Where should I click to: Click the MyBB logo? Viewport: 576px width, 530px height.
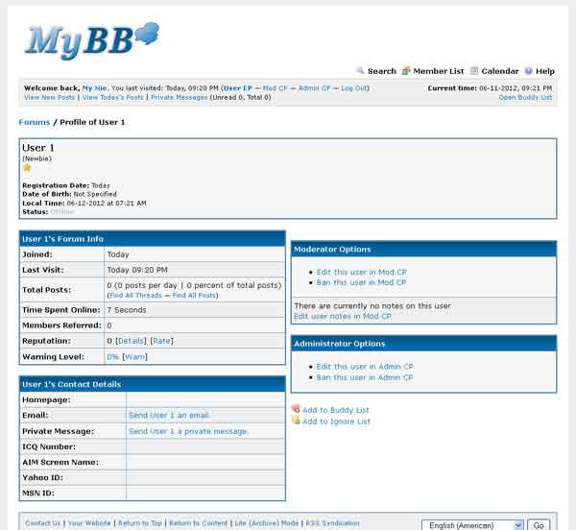pos(91,40)
